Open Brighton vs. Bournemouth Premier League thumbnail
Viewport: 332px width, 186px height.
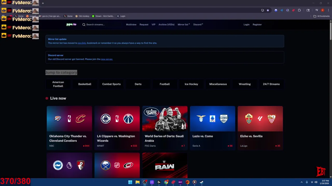(69, 165)
